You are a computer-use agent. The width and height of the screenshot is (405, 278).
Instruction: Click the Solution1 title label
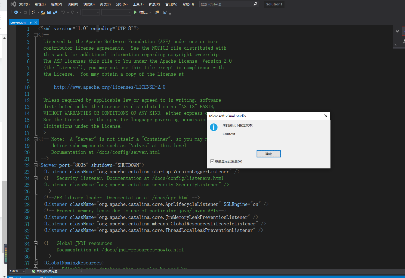click(274, 4)
